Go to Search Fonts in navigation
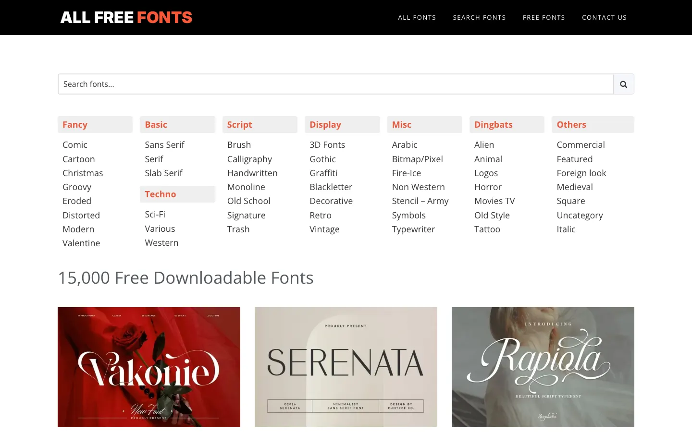The height and width of the screenshot is (432, 692). click(x=479, y=17)
